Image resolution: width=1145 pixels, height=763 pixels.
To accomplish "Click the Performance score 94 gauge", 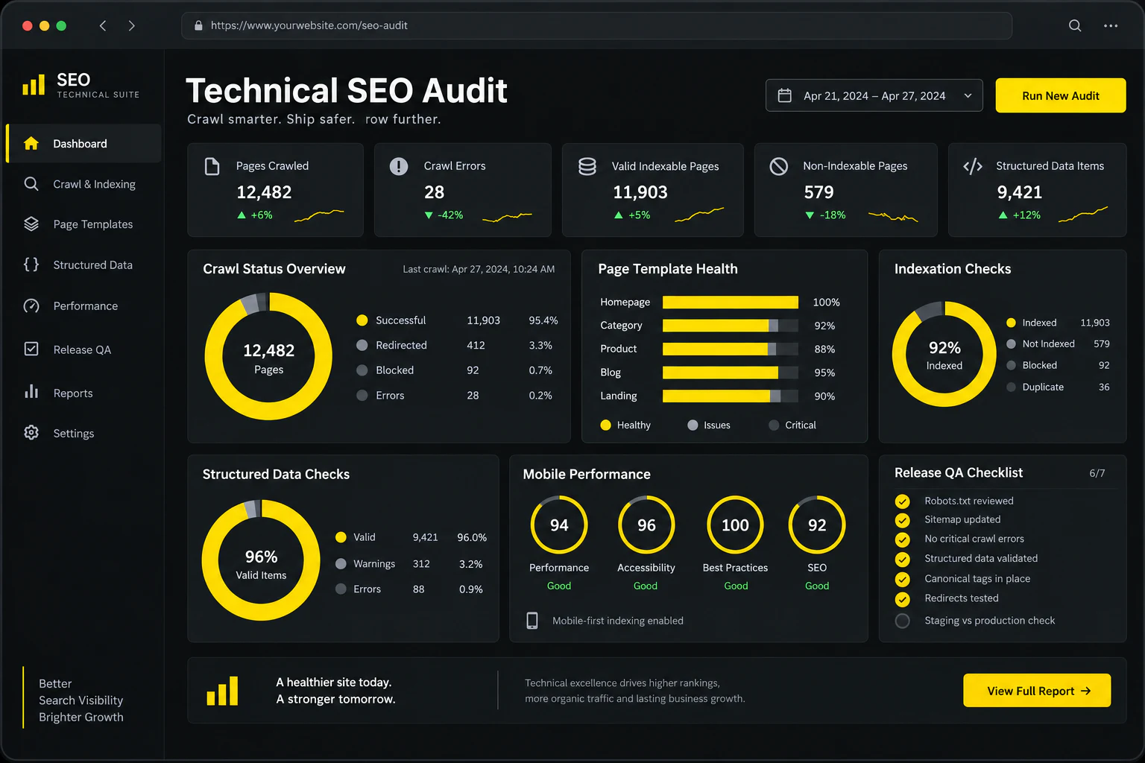I will point(559,525).
